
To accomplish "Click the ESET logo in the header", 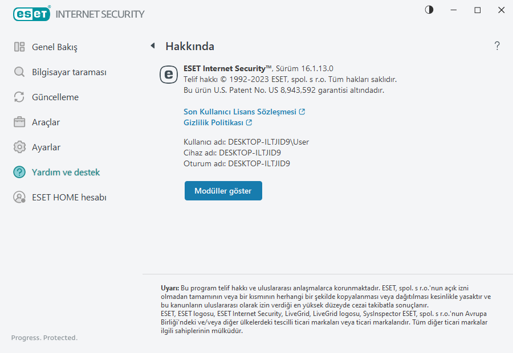I will point(32,14).
